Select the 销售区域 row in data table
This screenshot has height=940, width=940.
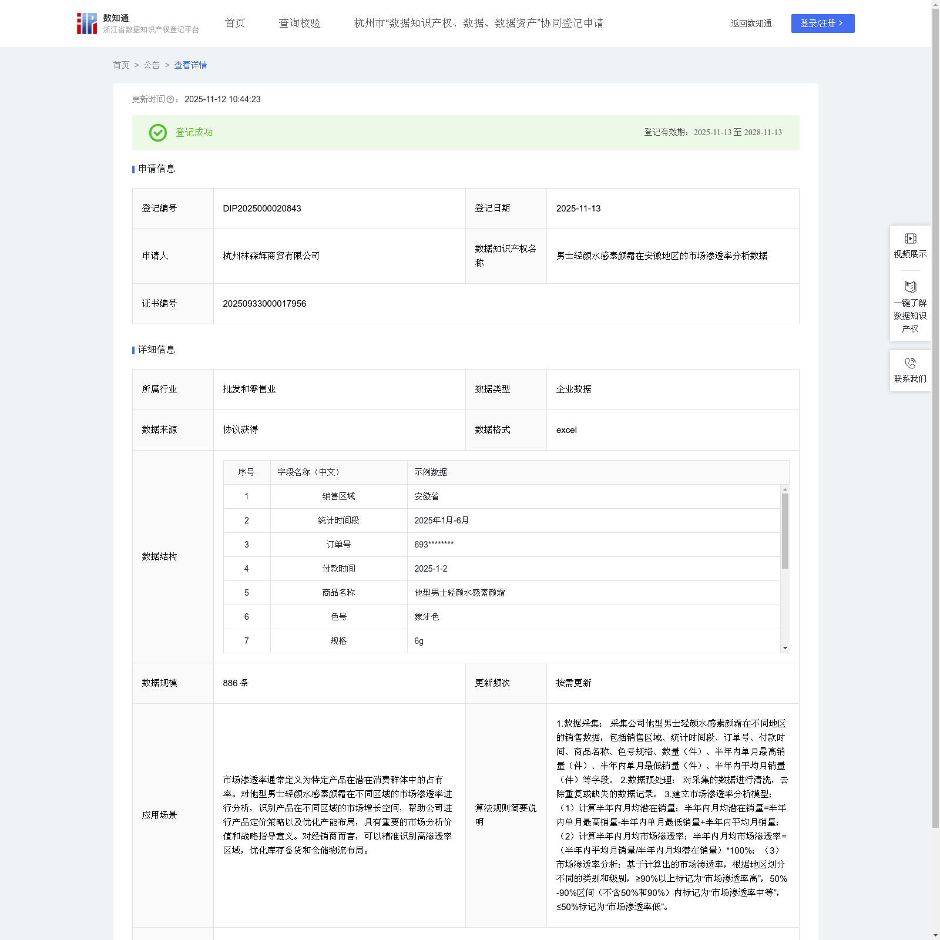(338, 496)
